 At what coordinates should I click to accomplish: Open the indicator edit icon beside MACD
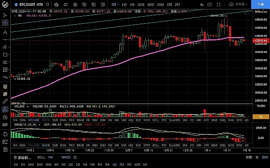coord(75,157)
